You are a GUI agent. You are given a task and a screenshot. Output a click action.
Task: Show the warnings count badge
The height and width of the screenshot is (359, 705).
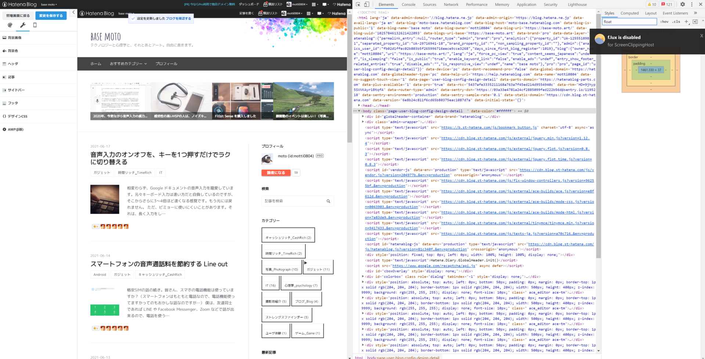(652, 4)
